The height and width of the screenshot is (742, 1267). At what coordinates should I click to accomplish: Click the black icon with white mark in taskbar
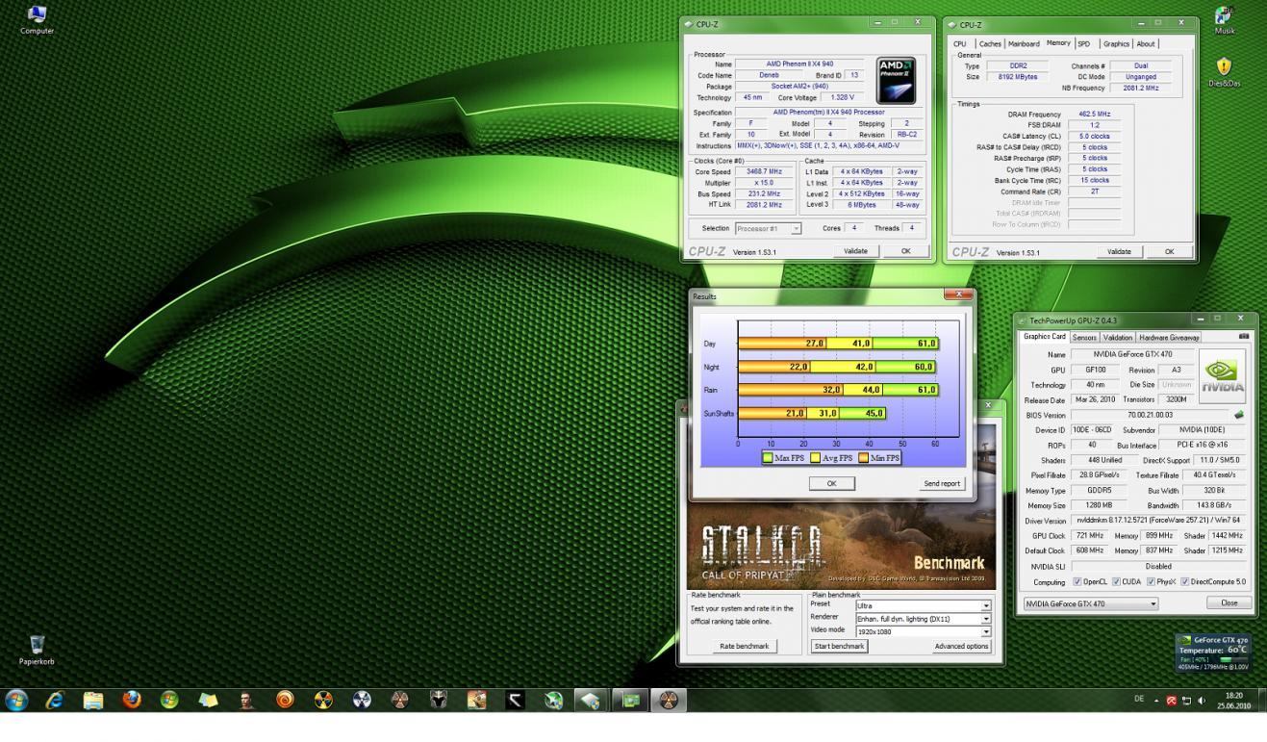tap(515, 701)
